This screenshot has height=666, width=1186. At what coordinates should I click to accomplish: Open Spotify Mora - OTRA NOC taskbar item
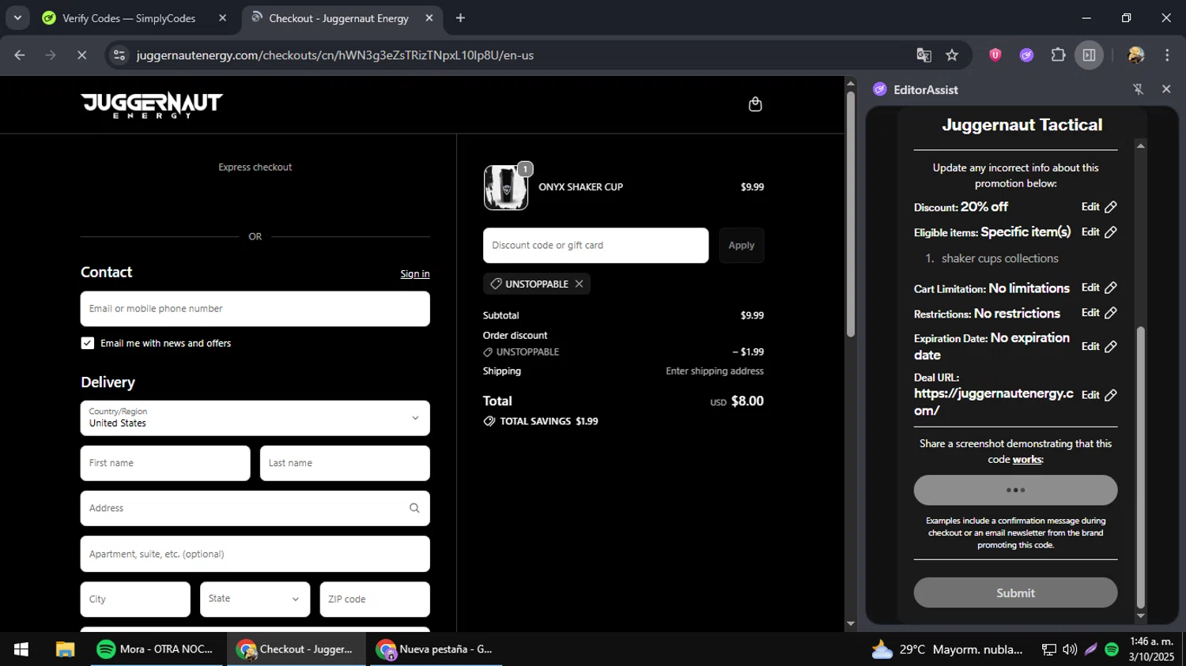[157, 649]
